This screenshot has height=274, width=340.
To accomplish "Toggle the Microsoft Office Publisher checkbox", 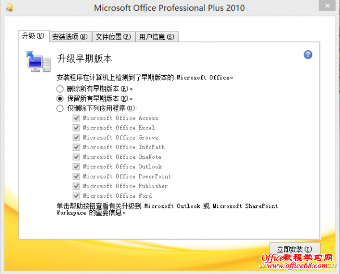I will (76, 186).
